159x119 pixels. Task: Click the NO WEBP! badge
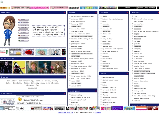pyautogui.click(x=95, y=108)
